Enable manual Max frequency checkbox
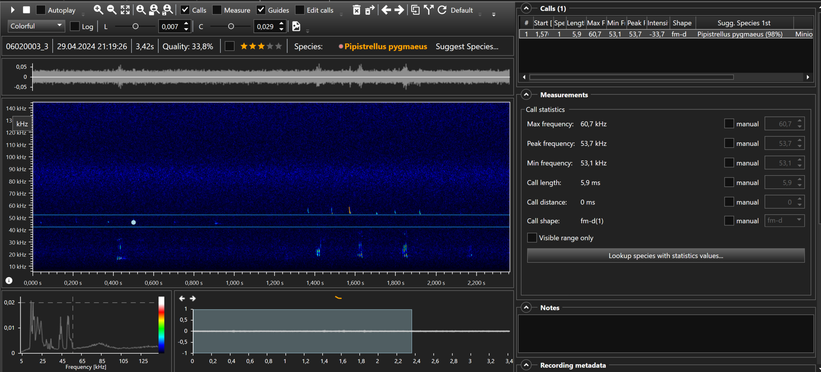Image resolution: width=821 pixels, height=372 pixels. (x=729, y=124)
